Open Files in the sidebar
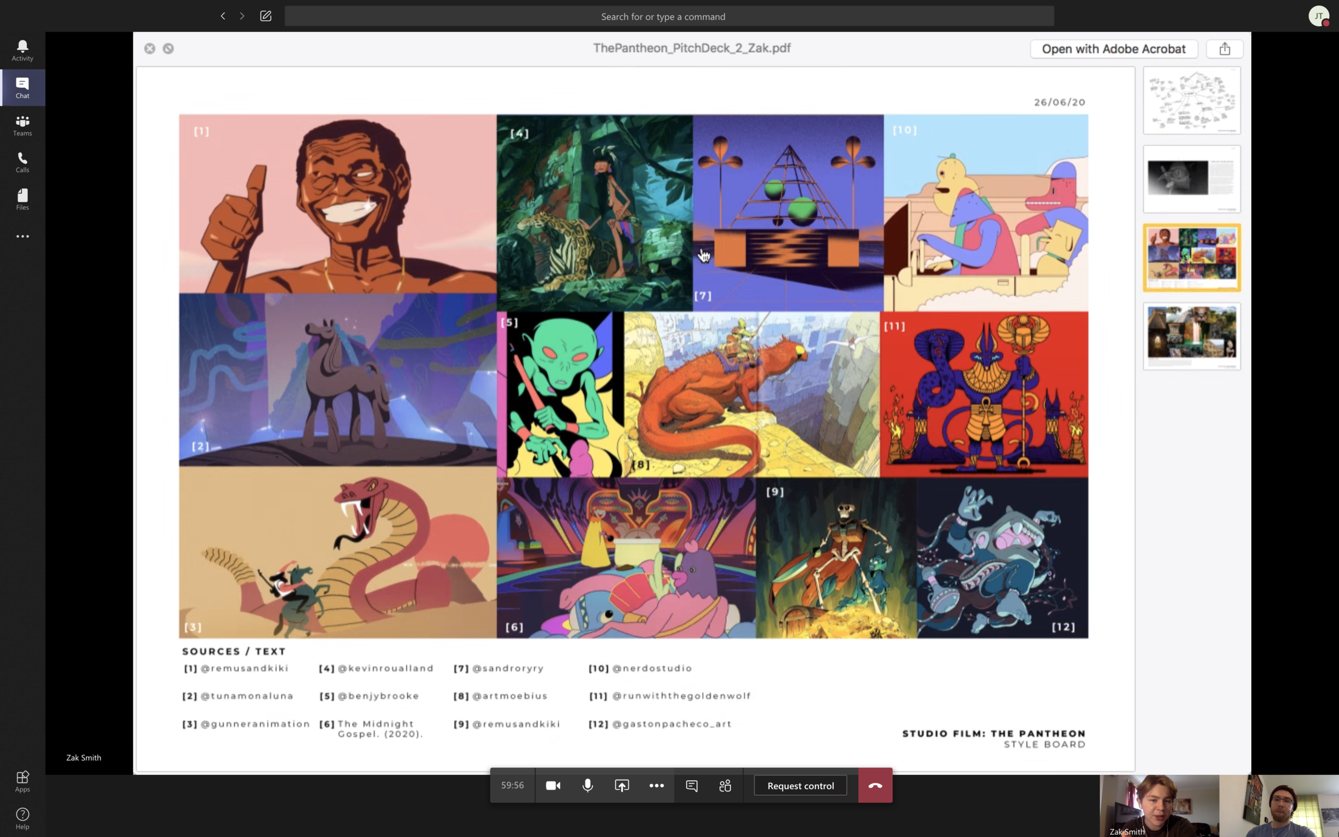1339x837 pixels. [22, 199]
